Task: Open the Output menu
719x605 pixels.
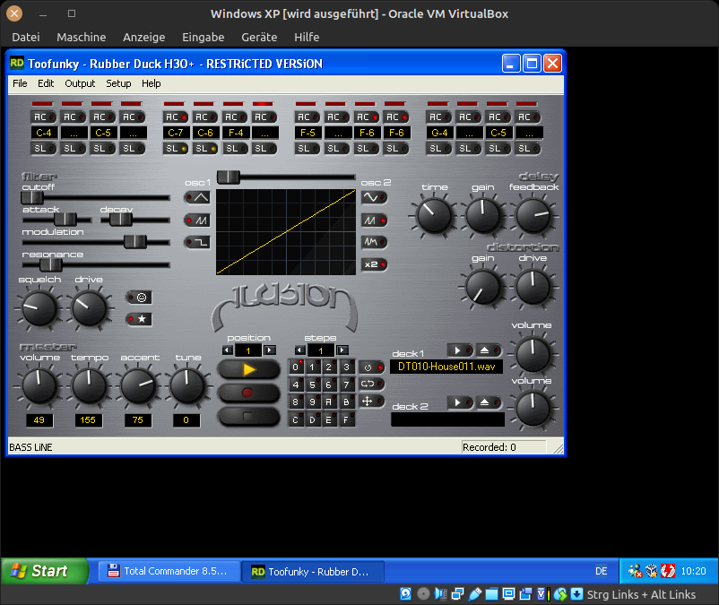Action: pos(80,83)
